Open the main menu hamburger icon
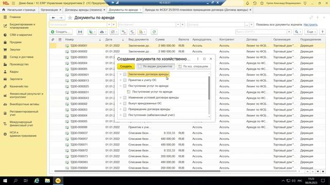The height and width of the screenshot is (185, 330). tap(13, 3)
